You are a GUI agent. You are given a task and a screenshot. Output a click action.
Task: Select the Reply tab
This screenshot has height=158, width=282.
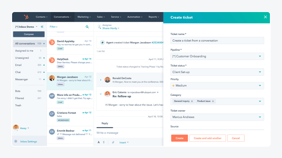click(105, 124)
